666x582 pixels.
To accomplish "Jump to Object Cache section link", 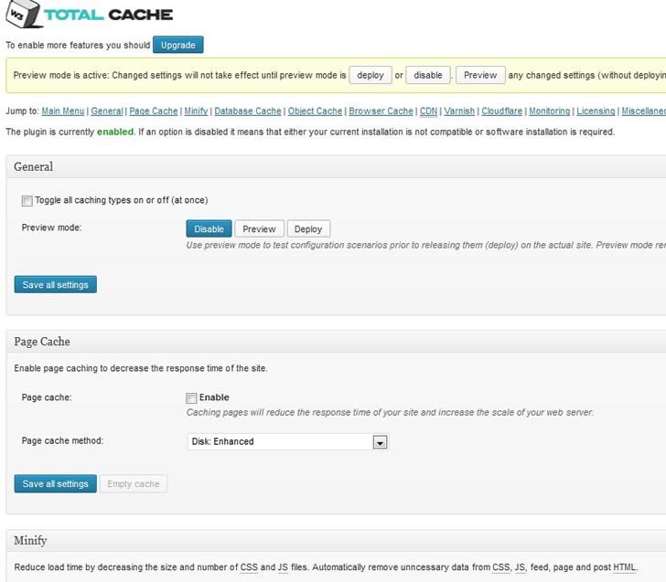I will coord(315,111).
